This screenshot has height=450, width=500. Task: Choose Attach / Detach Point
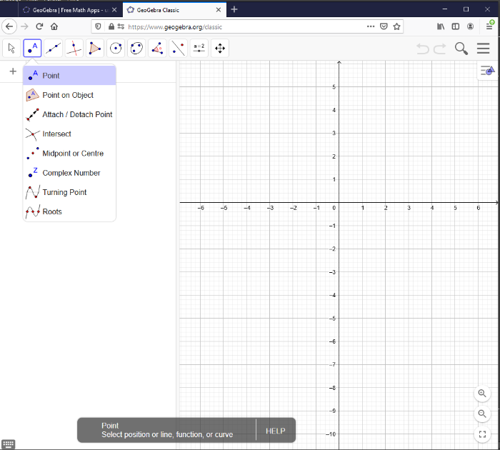pyautogui.click(x=69, y=114)
